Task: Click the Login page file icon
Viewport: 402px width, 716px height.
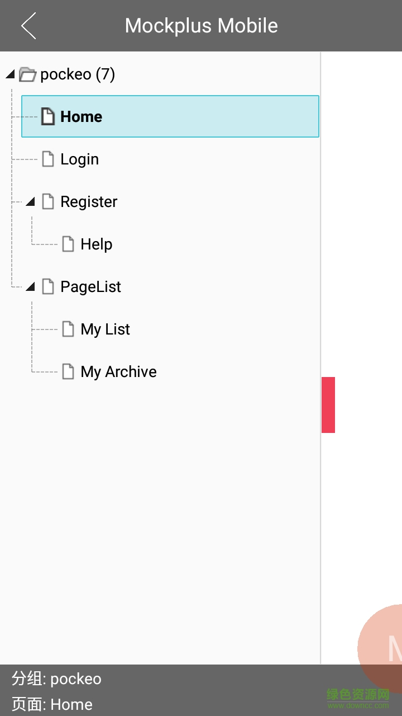Action: pos(49,159)
